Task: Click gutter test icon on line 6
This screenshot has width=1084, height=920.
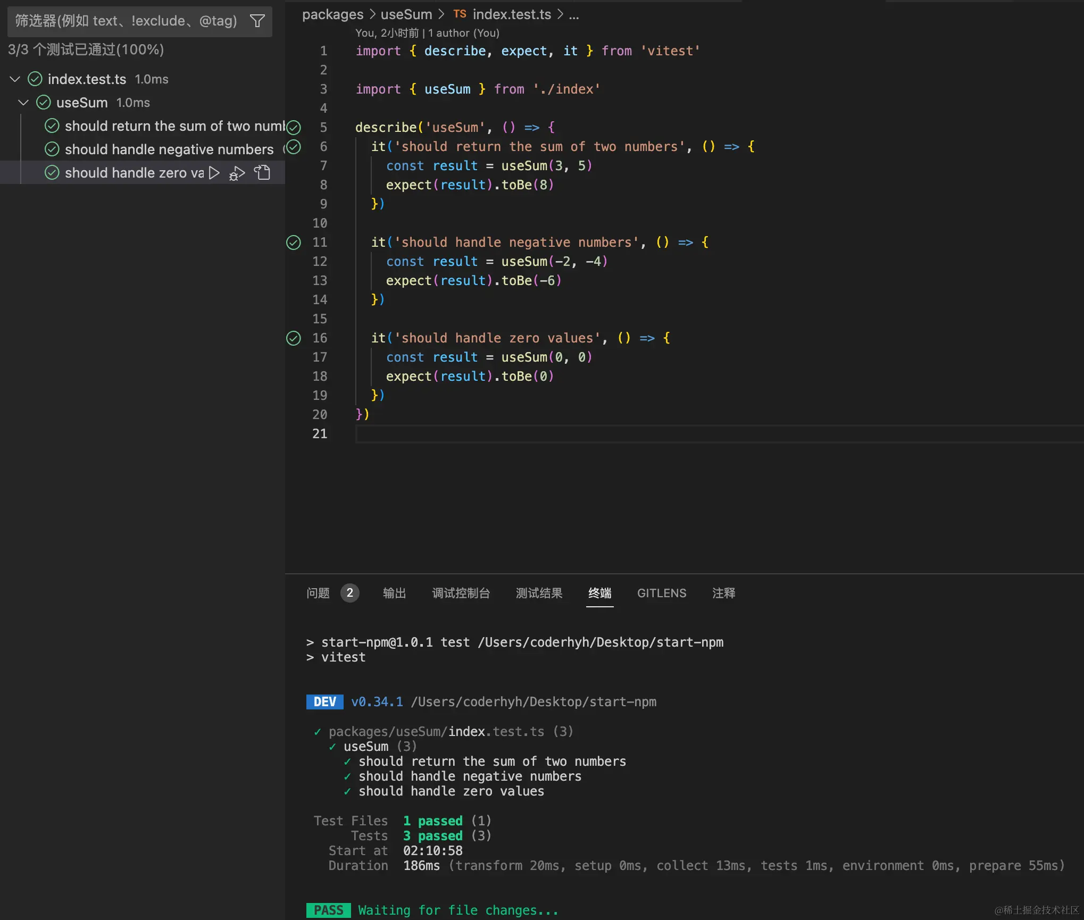Action: point(294,147)
